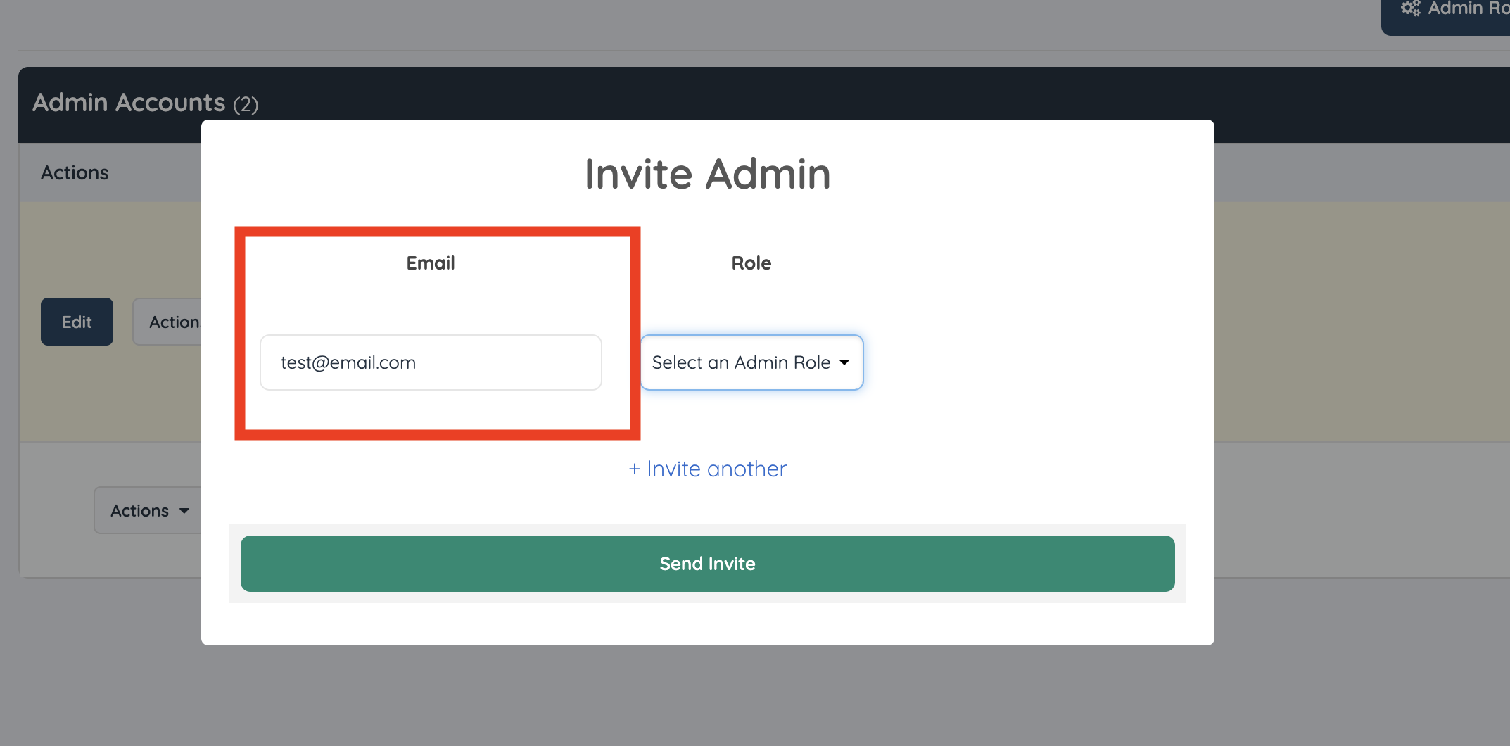
Task: Click the dimmed backdrop below the modal
Action: [707, 697]
